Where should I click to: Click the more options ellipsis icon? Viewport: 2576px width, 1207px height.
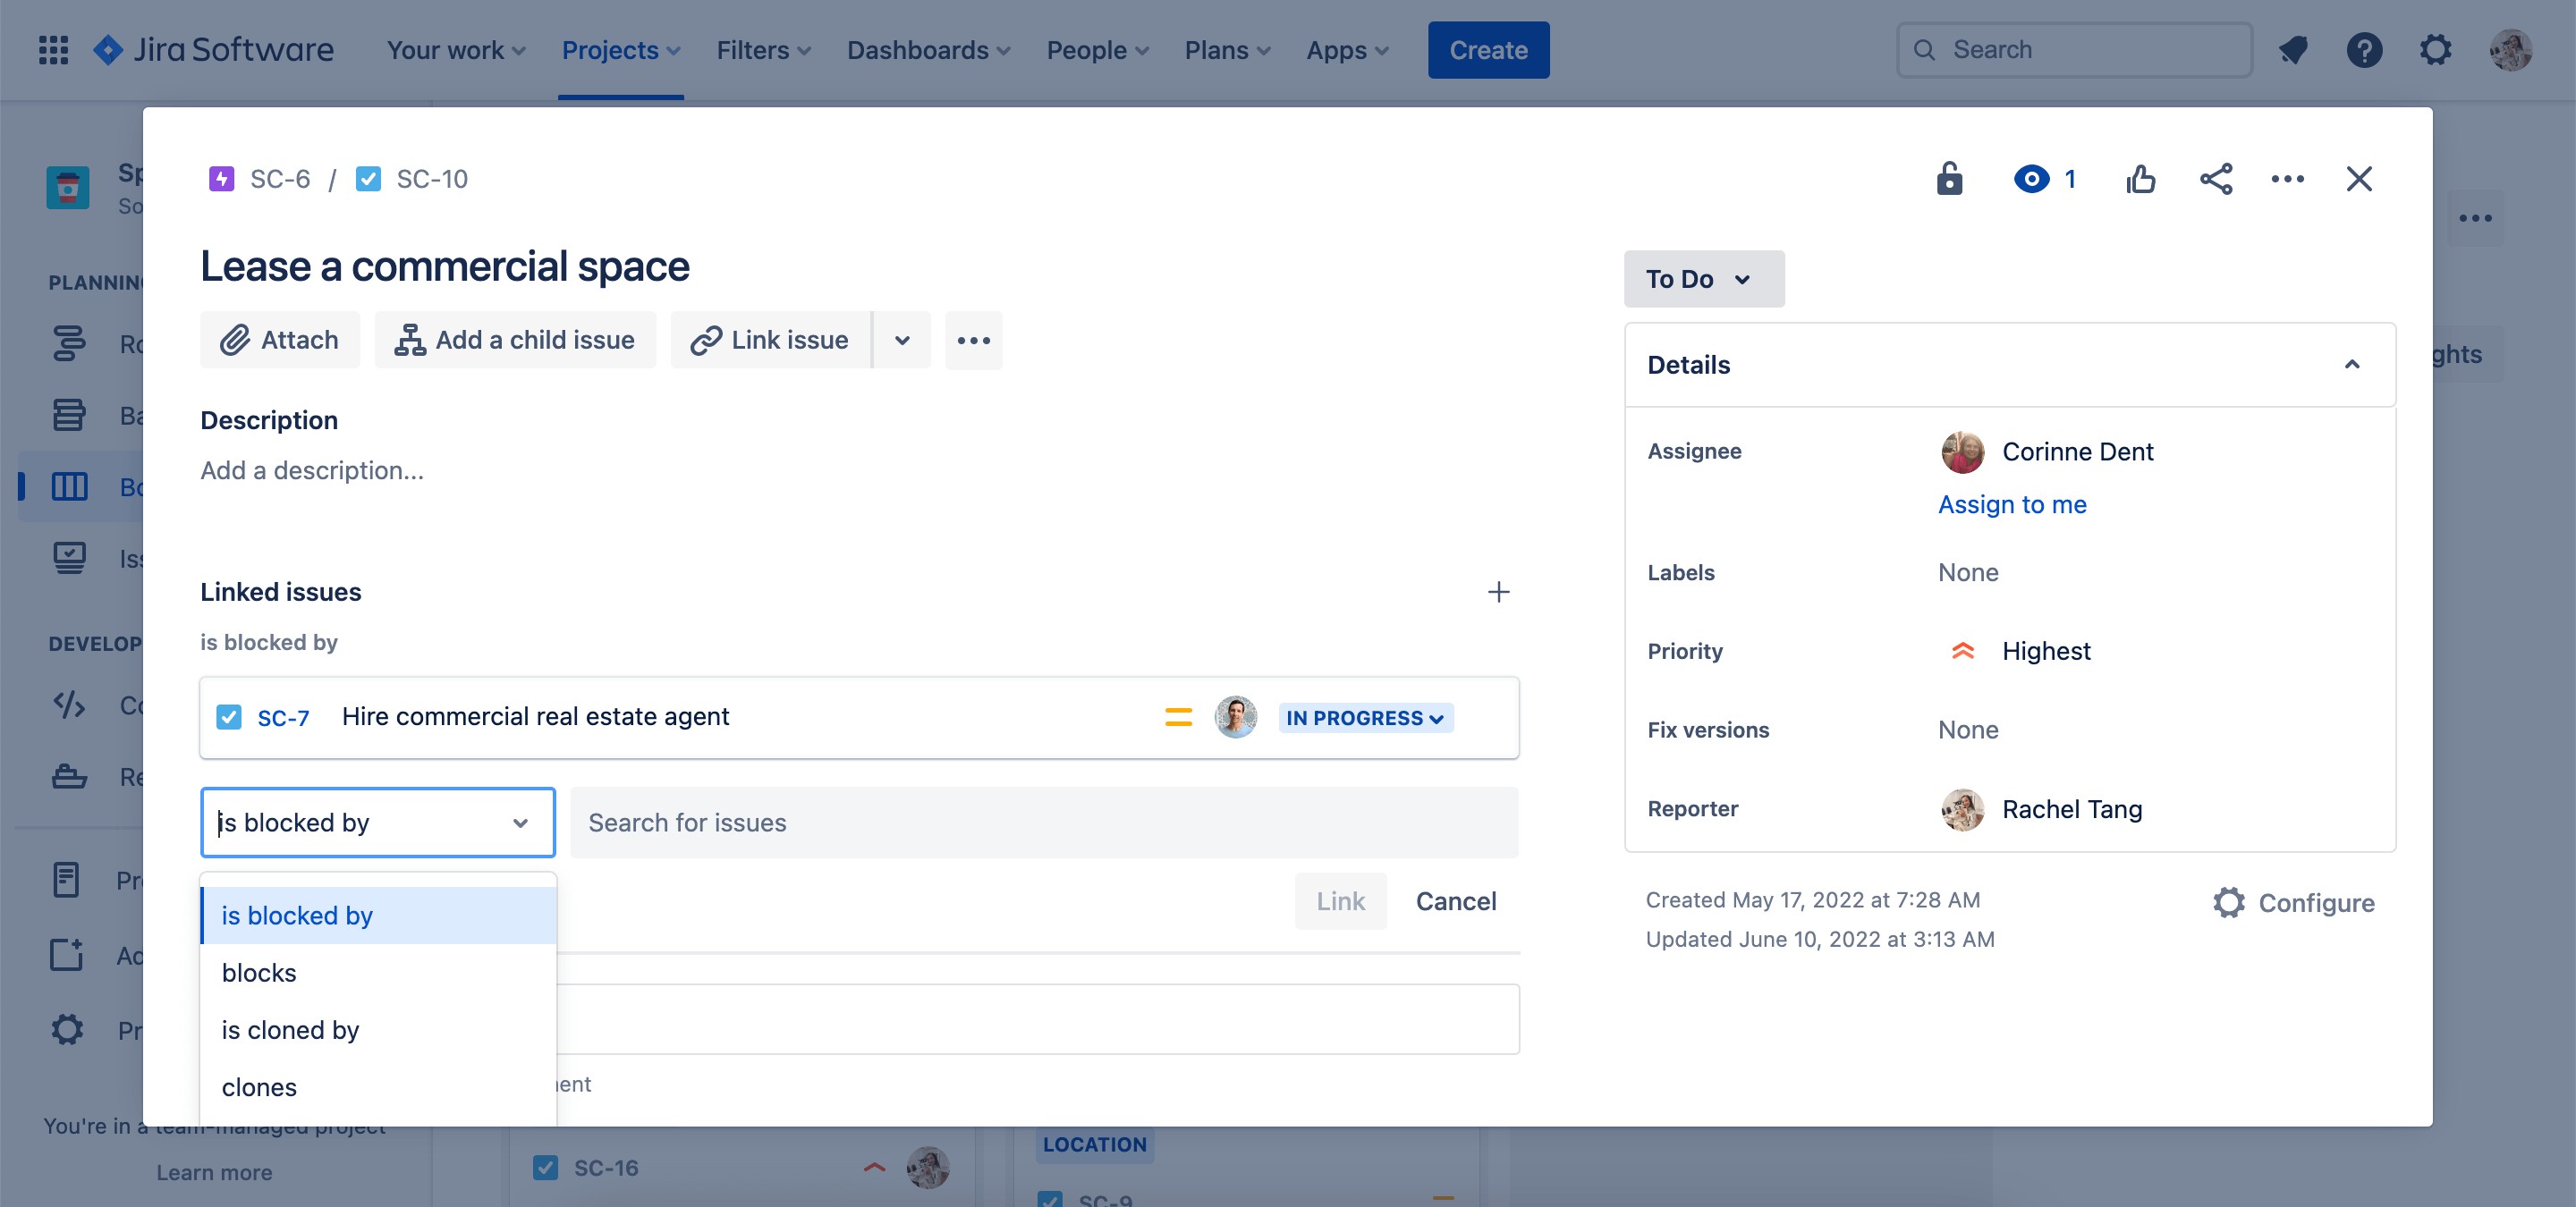tap(2285, 177)
